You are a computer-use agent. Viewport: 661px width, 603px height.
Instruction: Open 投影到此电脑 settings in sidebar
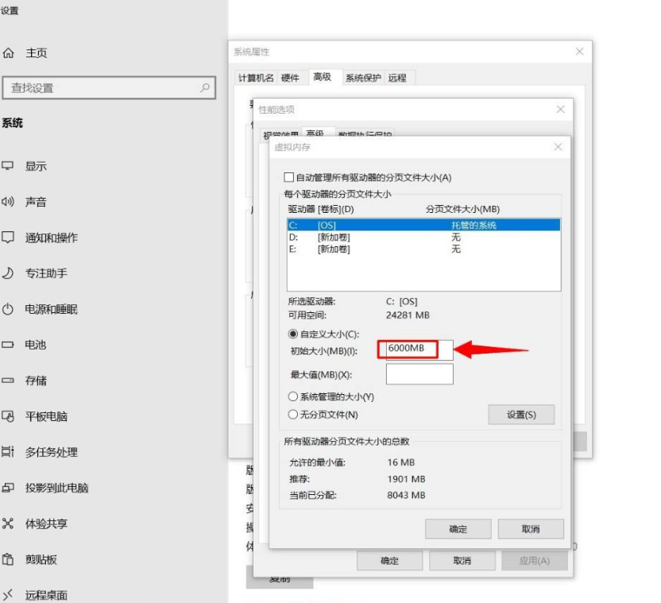tap(57, 488)
